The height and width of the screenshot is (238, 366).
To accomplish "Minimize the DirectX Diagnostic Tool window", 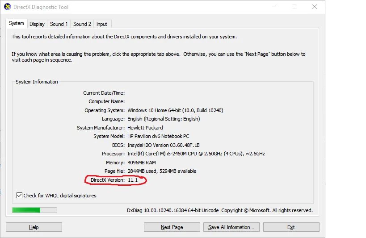I will coord(274,7).
